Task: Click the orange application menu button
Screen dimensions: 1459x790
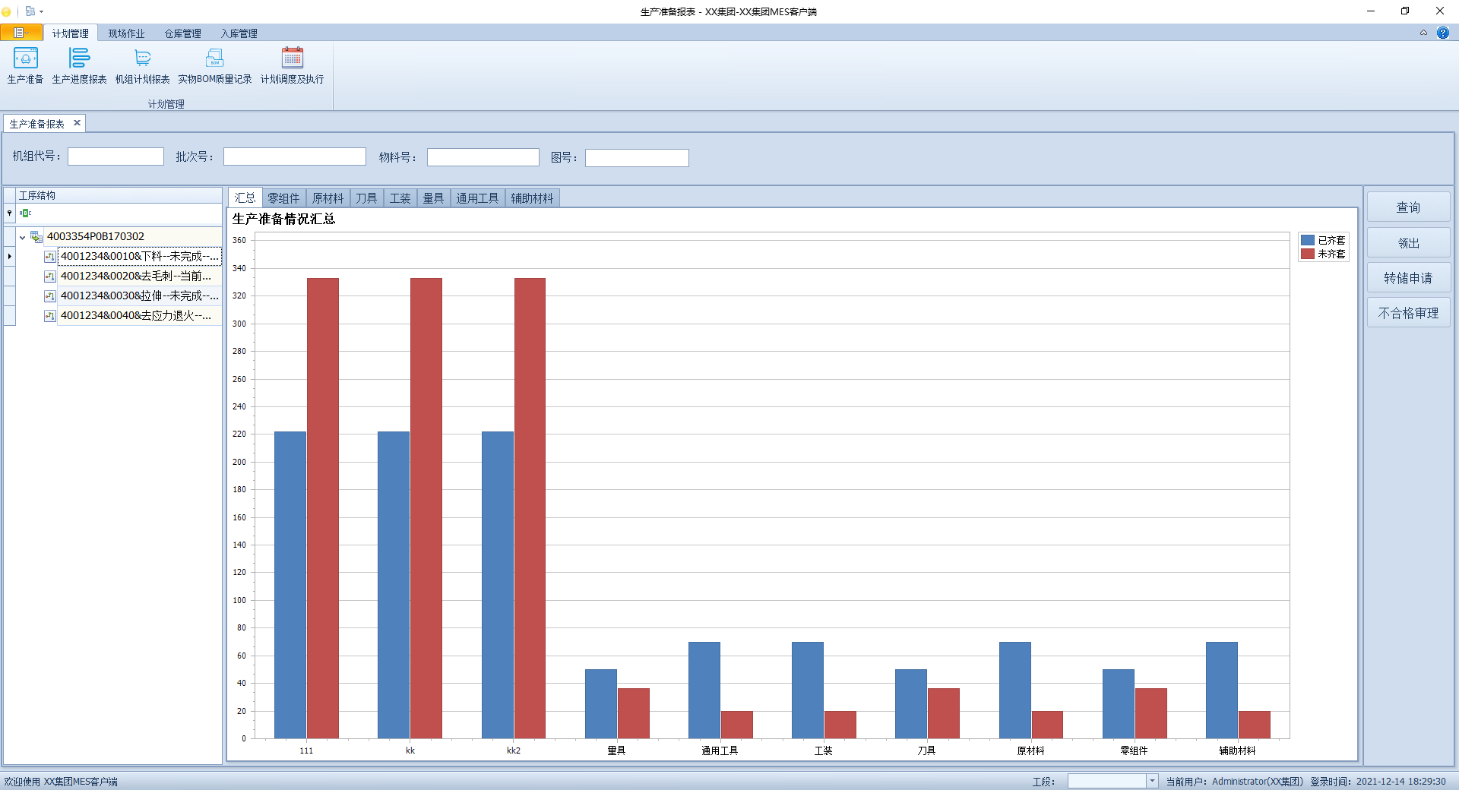Action: (x=21, y=33)
